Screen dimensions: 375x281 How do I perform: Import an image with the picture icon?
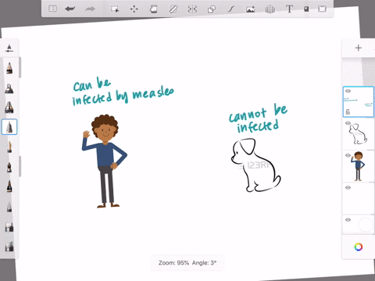click(251, 9)
